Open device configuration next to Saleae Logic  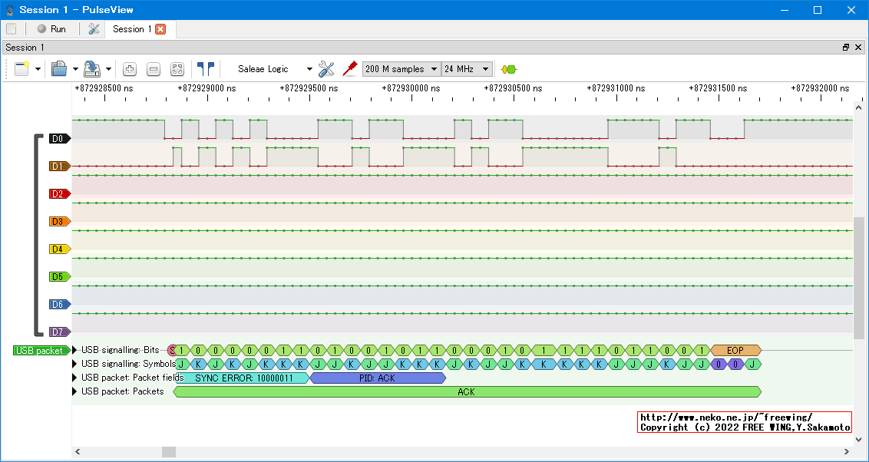pyautogui.click(x=326, y=69)
